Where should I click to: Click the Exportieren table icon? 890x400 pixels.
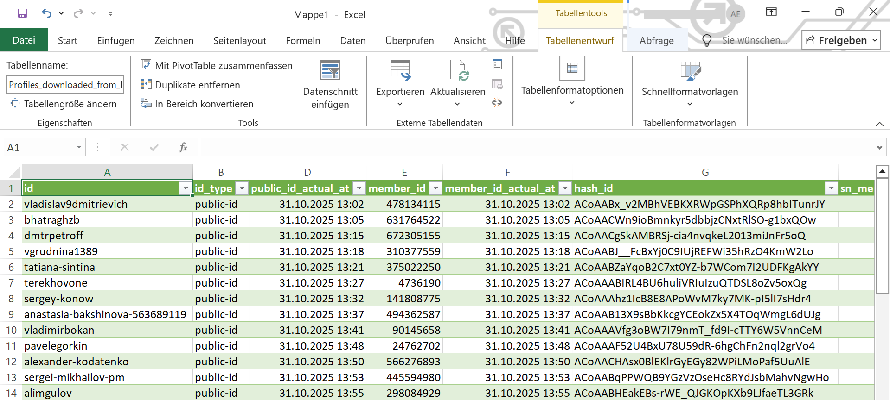tap(400, 70)
